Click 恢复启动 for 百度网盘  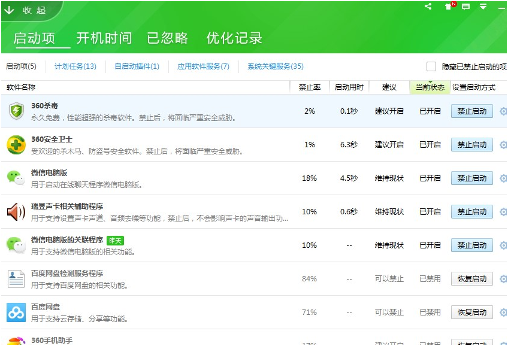point(471,312)
